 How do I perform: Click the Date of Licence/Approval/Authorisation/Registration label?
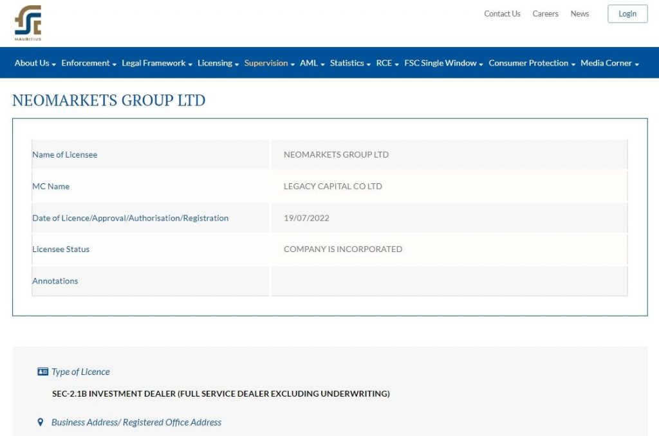130,218
